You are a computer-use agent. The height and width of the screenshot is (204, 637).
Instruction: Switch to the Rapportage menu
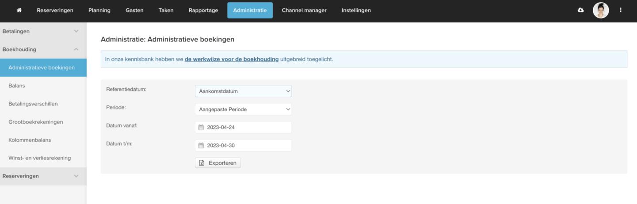pyautogui.click(x=203, y=10)
